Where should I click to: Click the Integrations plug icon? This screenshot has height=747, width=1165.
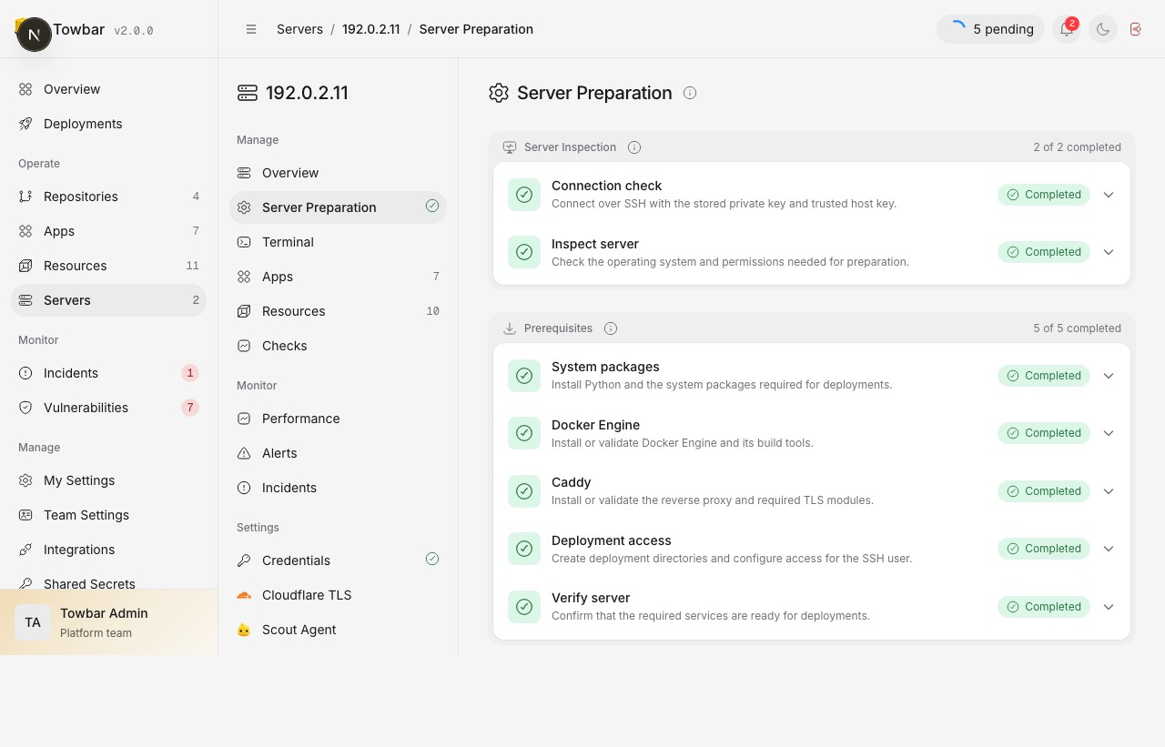tap(25, 550)
